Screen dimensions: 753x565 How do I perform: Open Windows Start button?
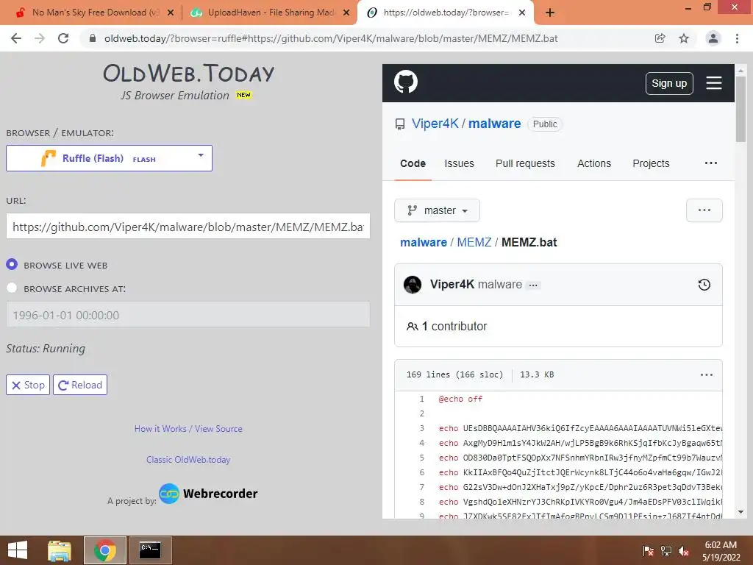click(18, 550)
